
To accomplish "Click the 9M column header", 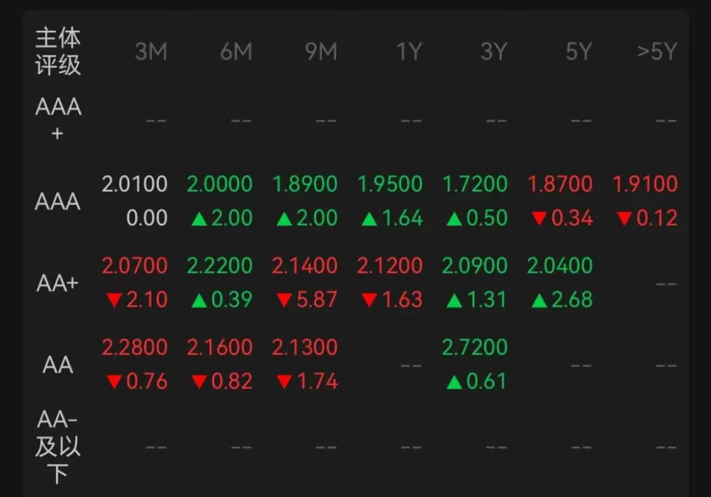I will click(x=321, y=52).
